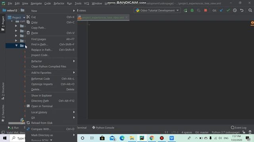254x142 pixels.
Task: Open the VCS menu
Action: click(87, 4)
